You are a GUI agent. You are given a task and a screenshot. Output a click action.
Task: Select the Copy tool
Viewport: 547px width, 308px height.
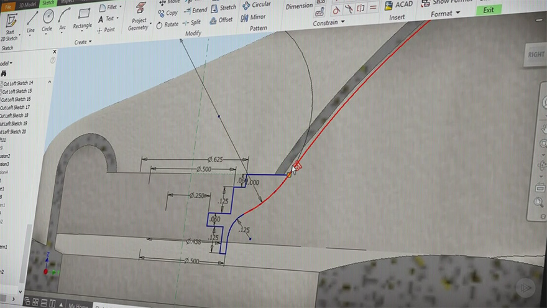click(168, 13)
